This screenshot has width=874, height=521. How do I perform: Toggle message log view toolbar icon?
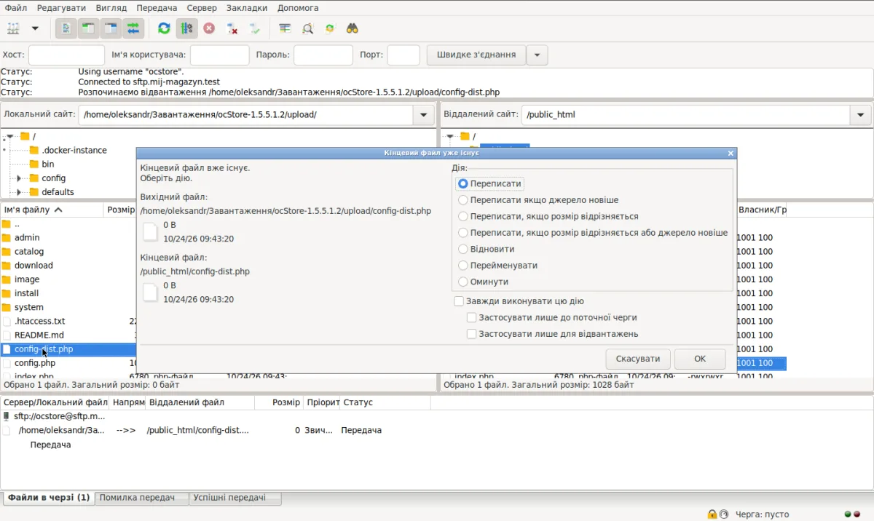[66, 28]
